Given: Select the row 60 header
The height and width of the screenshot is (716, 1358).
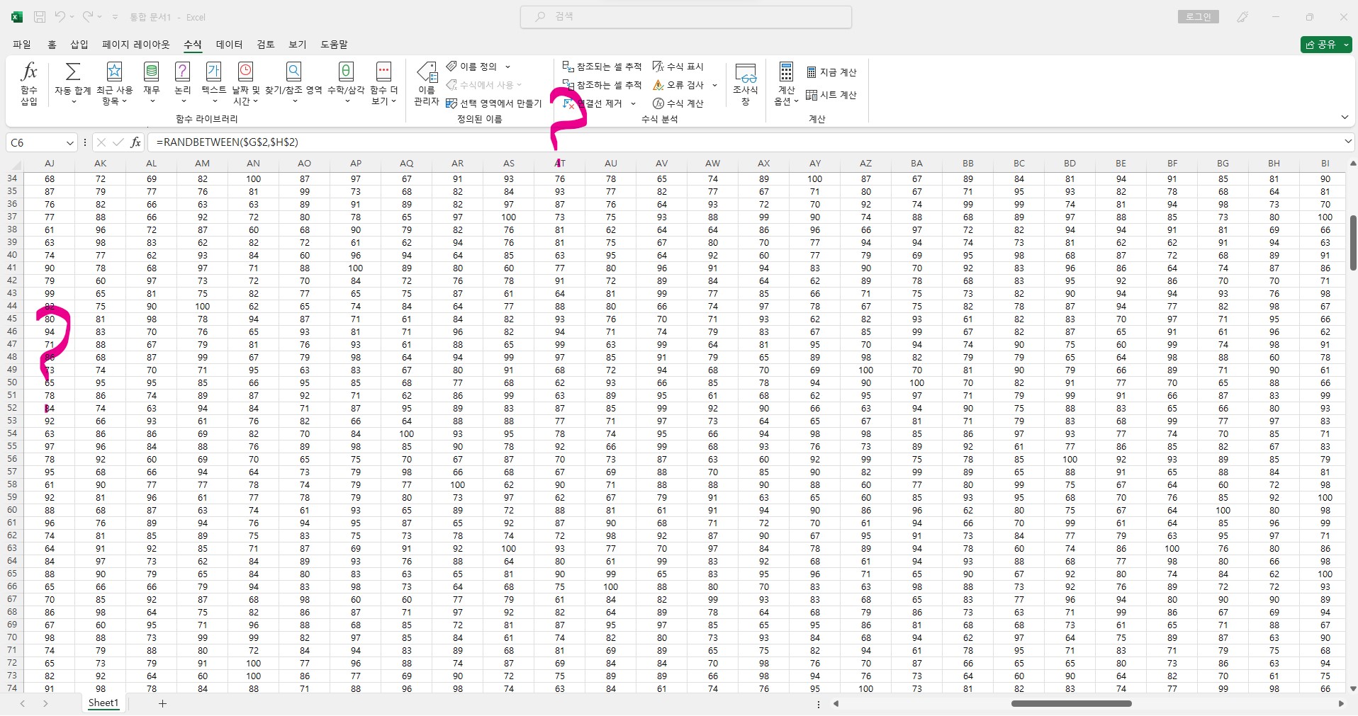Looking at the screenshot, I should coord(12,510).
